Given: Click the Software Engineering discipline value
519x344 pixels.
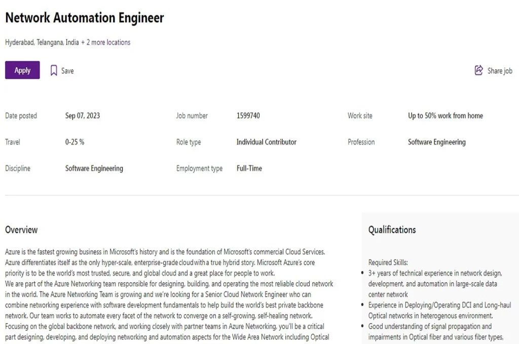Looking at the screenshot, I should pyautogui.click(x=94, y=168).
